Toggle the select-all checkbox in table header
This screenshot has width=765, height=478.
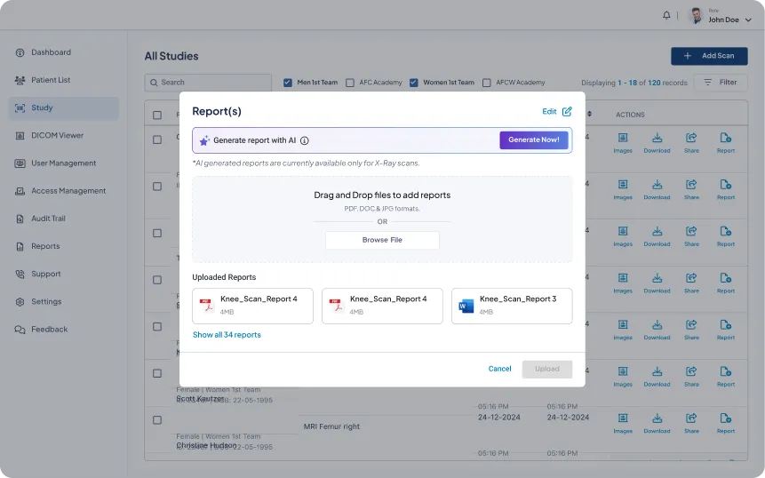click(x=157, y=116)
